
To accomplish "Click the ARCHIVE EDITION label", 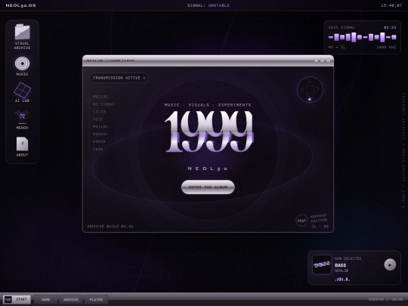I will pos(319,218).
